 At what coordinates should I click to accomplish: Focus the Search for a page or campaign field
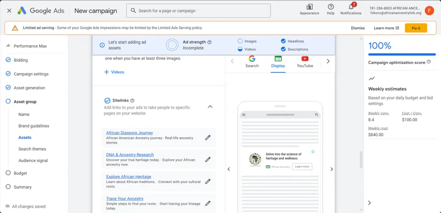click(x=198, y=11)
